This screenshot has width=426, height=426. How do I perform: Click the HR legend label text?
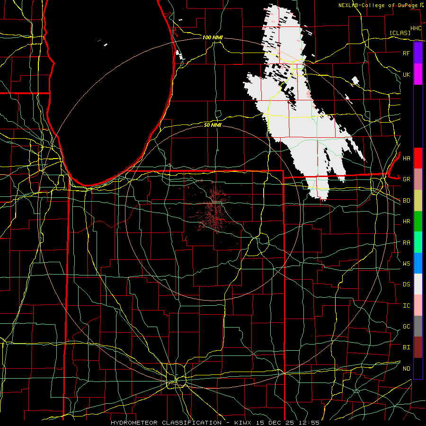[407, 222]
